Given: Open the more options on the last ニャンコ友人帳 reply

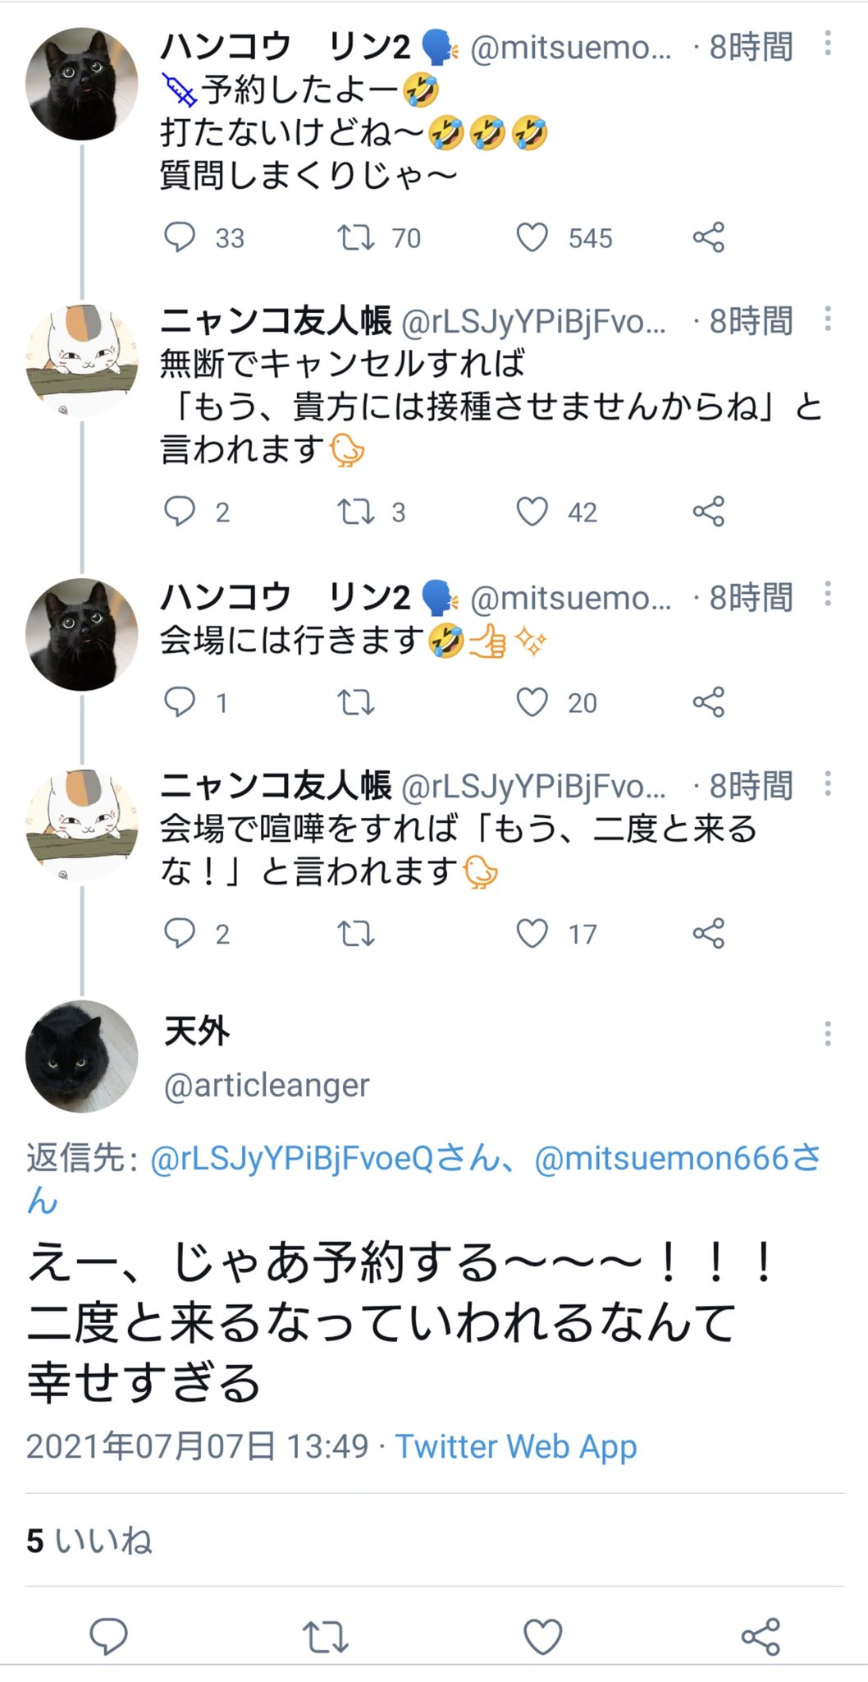Looking at the screenshot, I should click(x=827, y=784).
